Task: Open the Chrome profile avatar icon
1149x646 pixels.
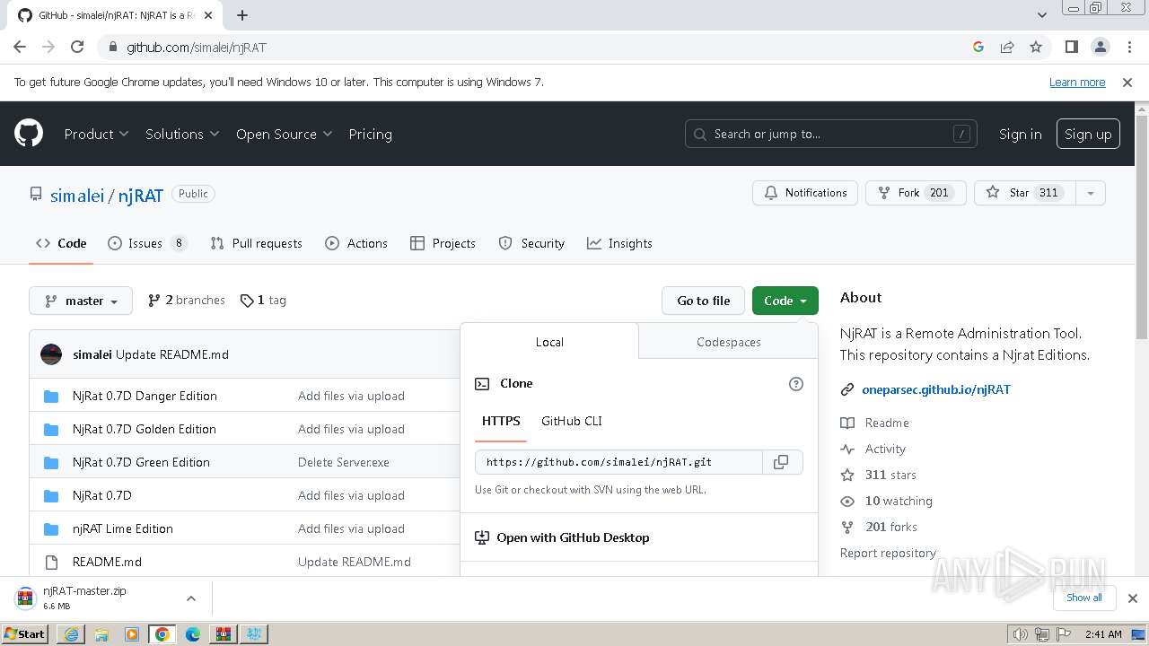Action: pos(1100,47)
